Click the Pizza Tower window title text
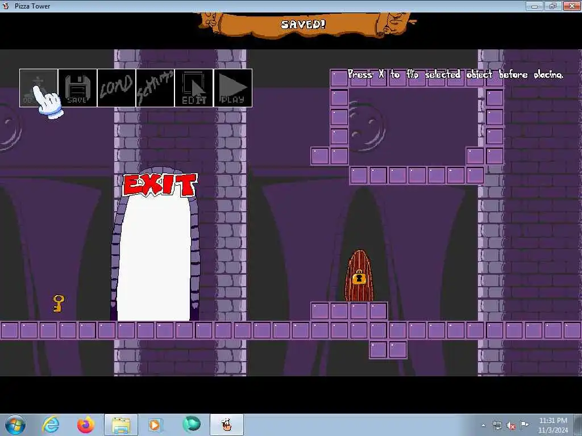 coord(32,6)
